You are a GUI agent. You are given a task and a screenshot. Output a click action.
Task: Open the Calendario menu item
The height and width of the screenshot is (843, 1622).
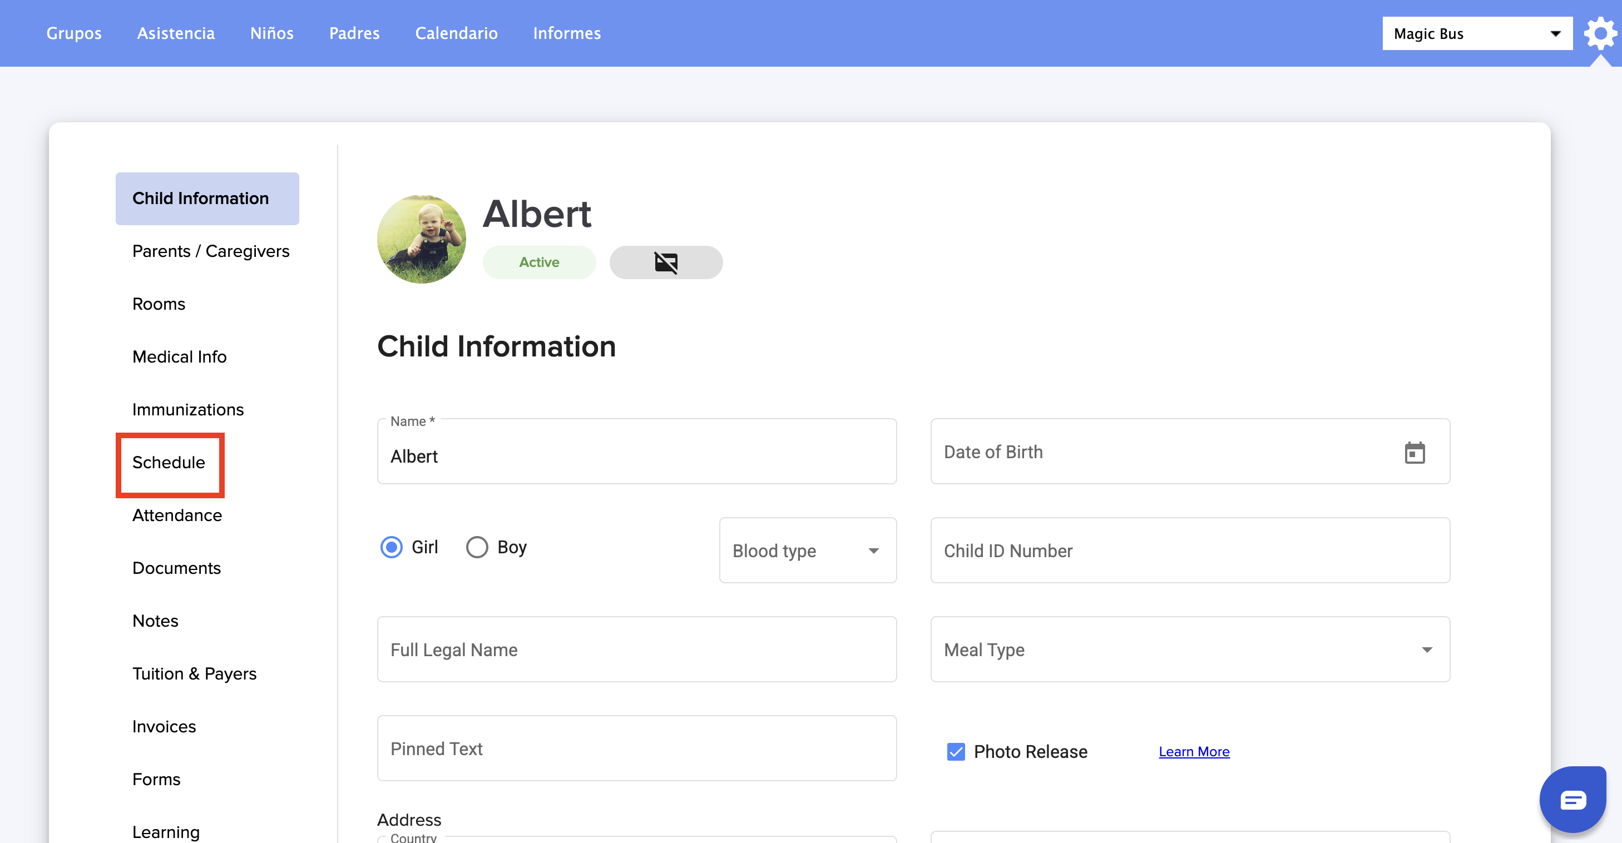pos(456,33)
